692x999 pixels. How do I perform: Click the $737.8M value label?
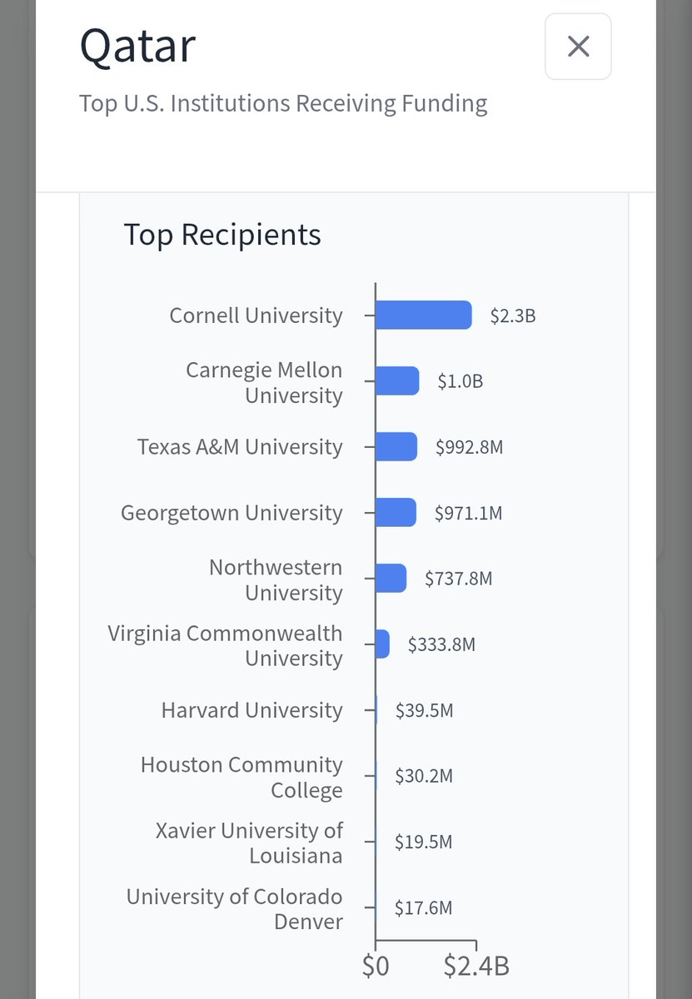459,579
